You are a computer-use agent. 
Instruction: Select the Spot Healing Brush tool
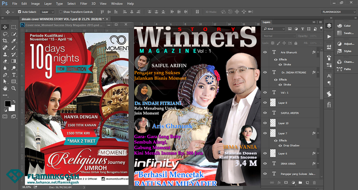pos(5,48)
